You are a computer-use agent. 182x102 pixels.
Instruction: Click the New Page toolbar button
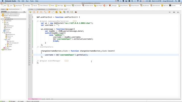click(26, 6)
